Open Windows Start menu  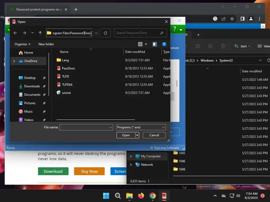tap(106, 196)
